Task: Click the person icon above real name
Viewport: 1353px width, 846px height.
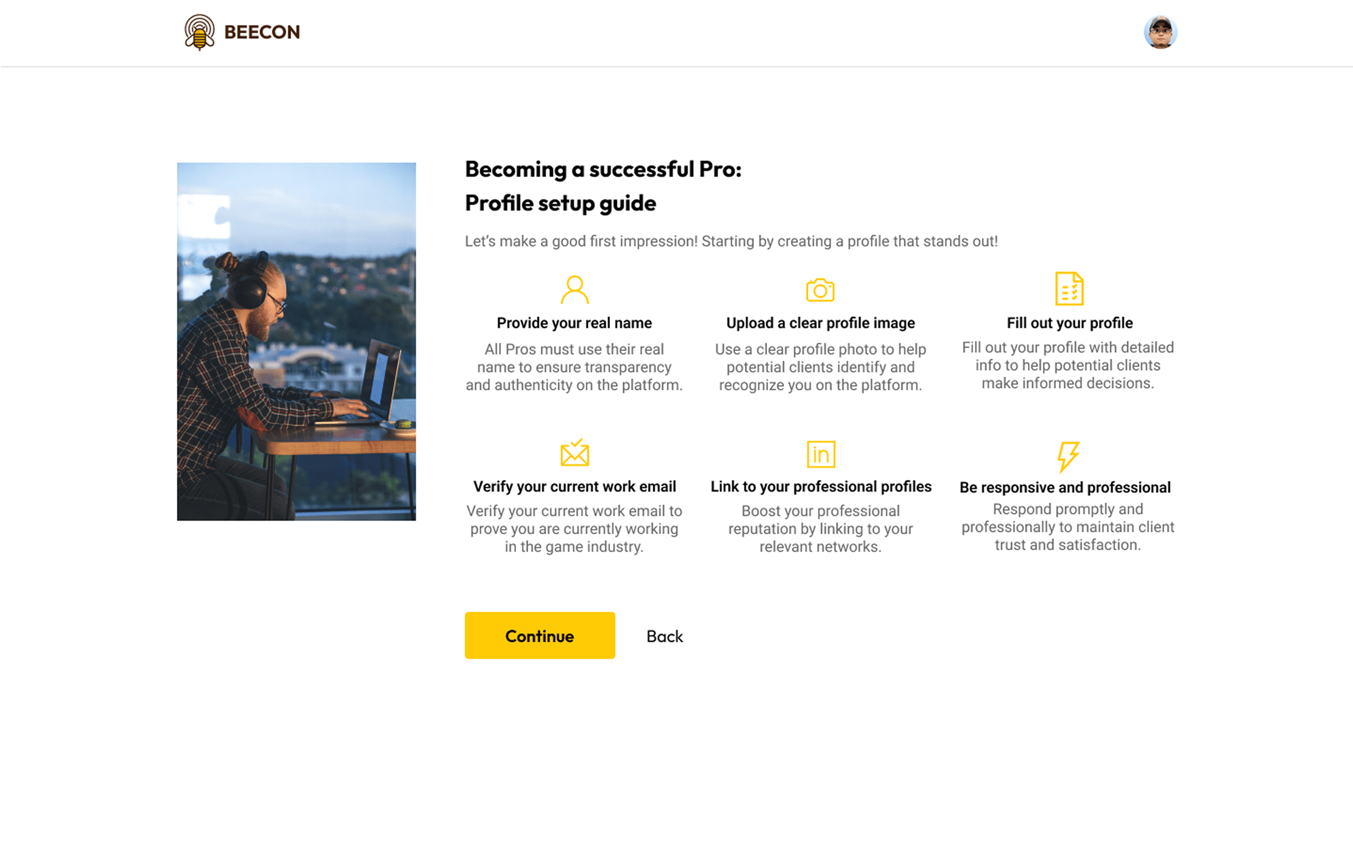Action: pos(574,289)
